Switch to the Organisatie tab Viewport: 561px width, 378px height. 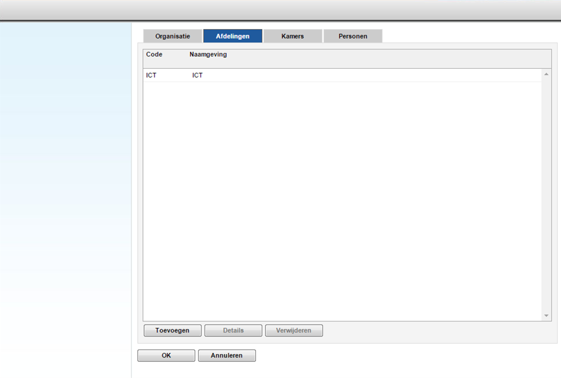[x=173, y=36]
